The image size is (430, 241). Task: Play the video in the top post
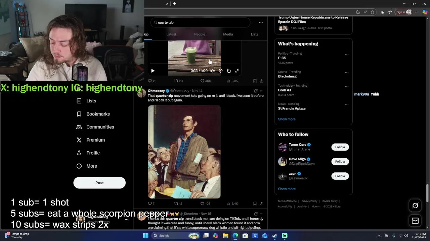[153, 71]
